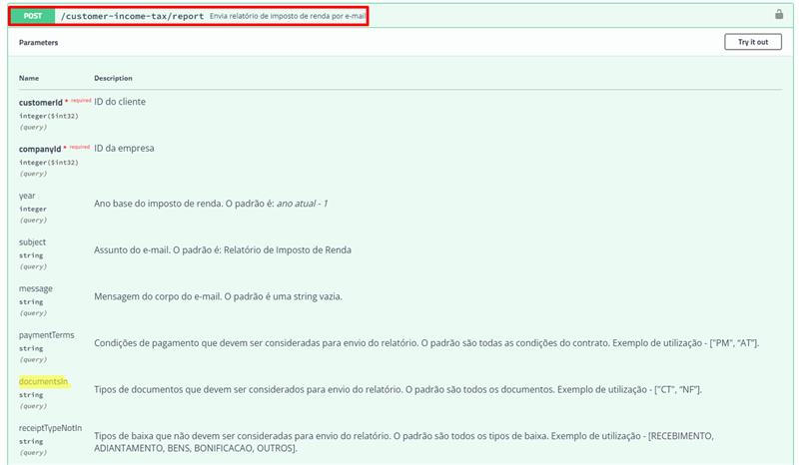The image size is (799, 465).
Task: Click the highlighted documentsIn parameter name
Action: click(x=44, y=381)
